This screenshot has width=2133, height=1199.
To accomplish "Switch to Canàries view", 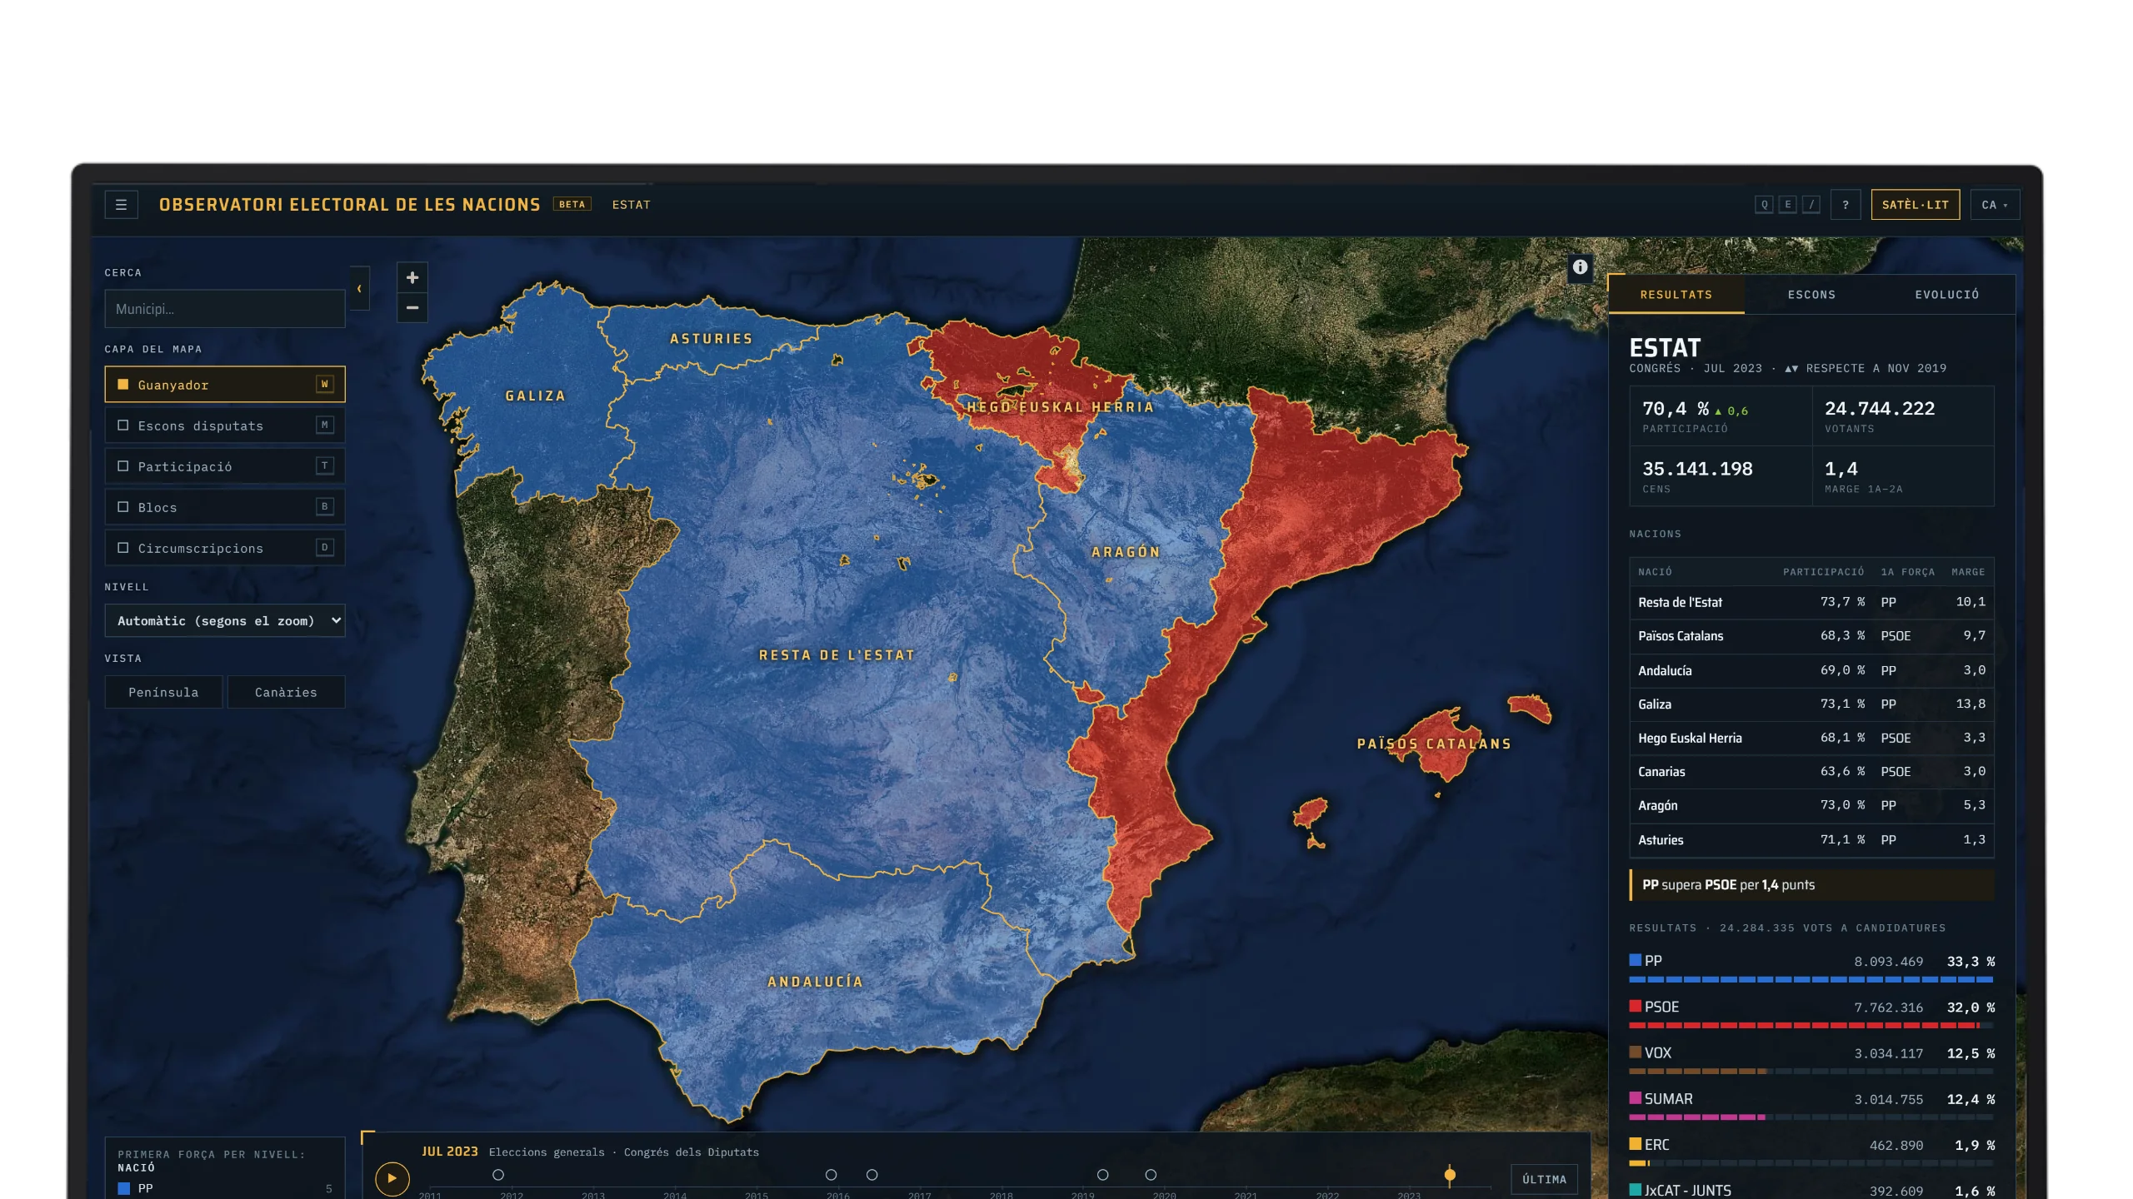I will (x=286, y=692).
